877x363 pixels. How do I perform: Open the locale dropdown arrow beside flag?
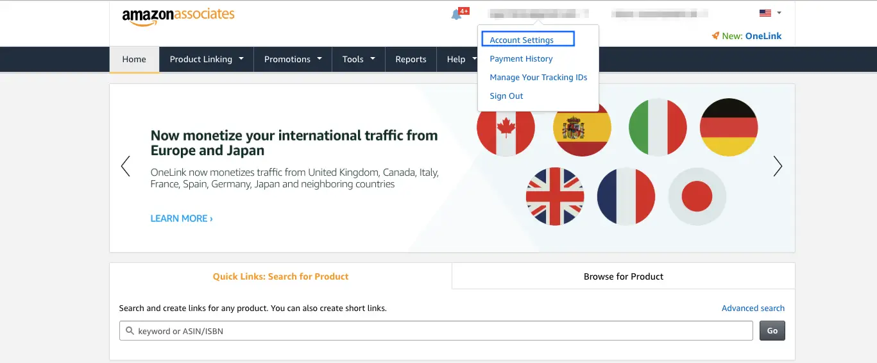(779, 13)
